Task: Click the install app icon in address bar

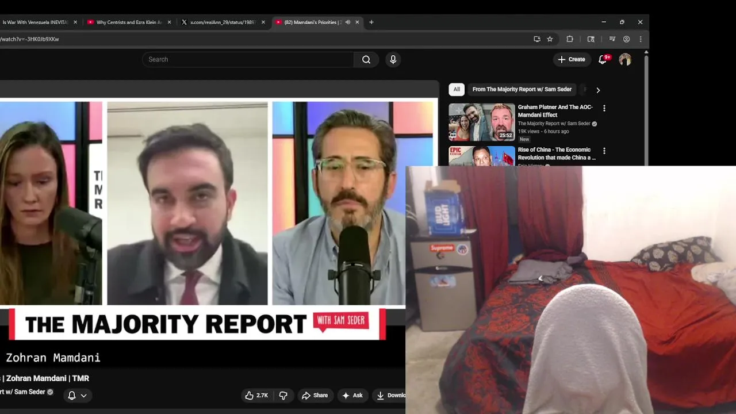Action: [537, 39]
